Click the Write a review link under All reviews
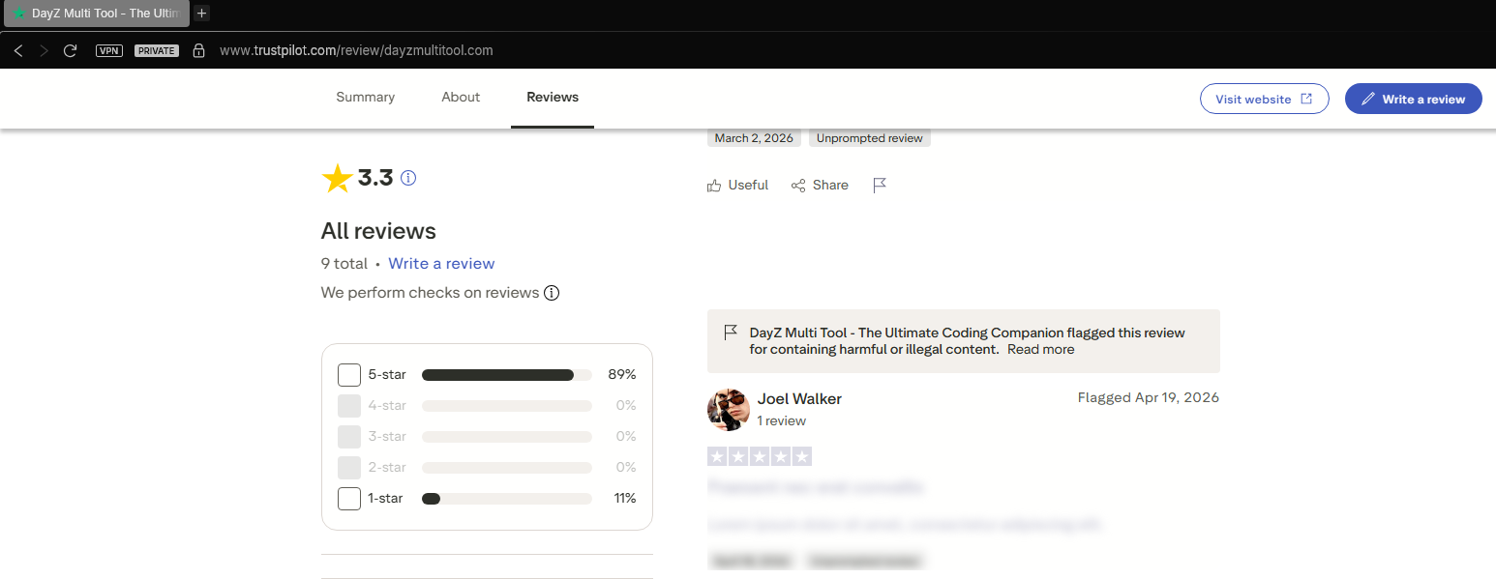 [441, 263]
